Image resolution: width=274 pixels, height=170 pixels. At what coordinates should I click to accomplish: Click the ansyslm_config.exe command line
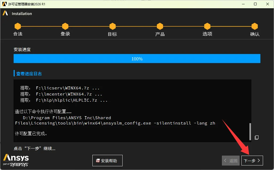[x=115, y=123]
